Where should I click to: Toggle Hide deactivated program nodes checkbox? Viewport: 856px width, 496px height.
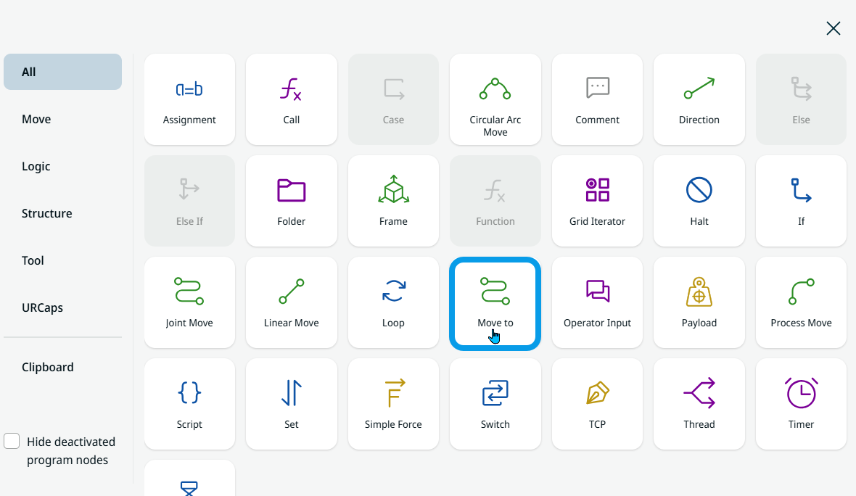pyautogui.click(x=12, y=441)
